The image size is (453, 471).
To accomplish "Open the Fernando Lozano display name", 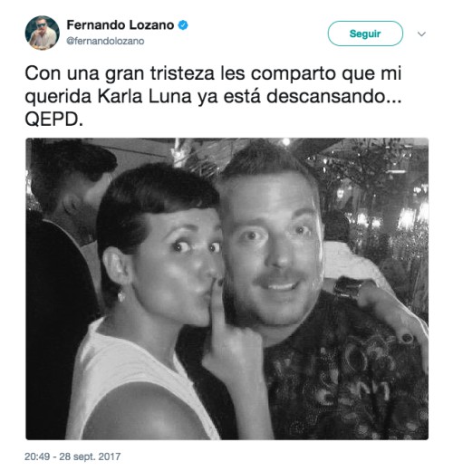I will coord(120,25).
